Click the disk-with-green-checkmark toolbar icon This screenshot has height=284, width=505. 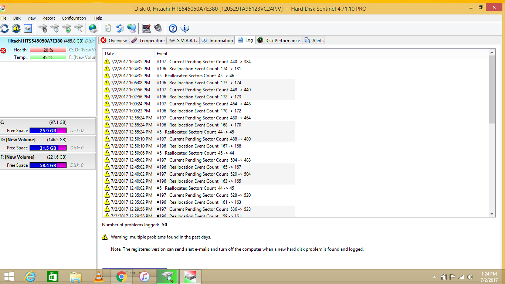pyautogui.click(x=67, y=28)
